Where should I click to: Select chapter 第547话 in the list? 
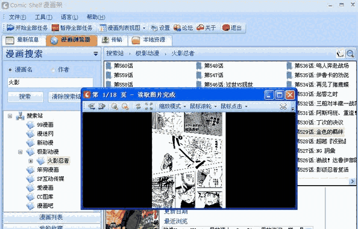[214, 75]
